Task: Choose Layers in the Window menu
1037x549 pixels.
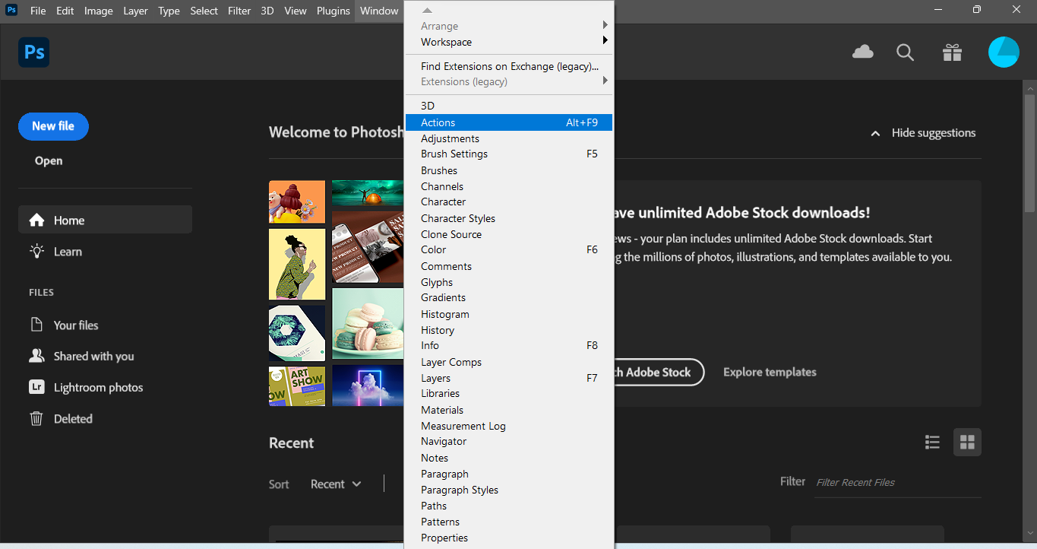Action: [436, 378]
